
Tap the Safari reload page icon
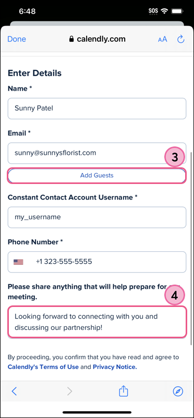point(180,40)
